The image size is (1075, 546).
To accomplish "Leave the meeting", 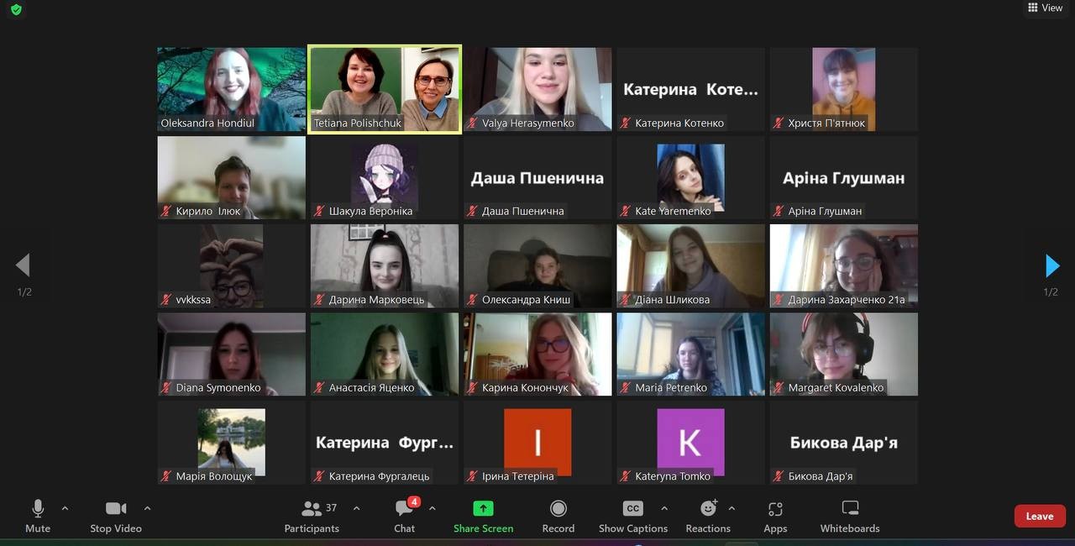I will click(1039, 516).
